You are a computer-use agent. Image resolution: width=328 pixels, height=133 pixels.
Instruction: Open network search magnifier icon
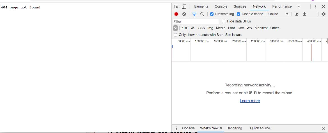[x=202, y=14]
